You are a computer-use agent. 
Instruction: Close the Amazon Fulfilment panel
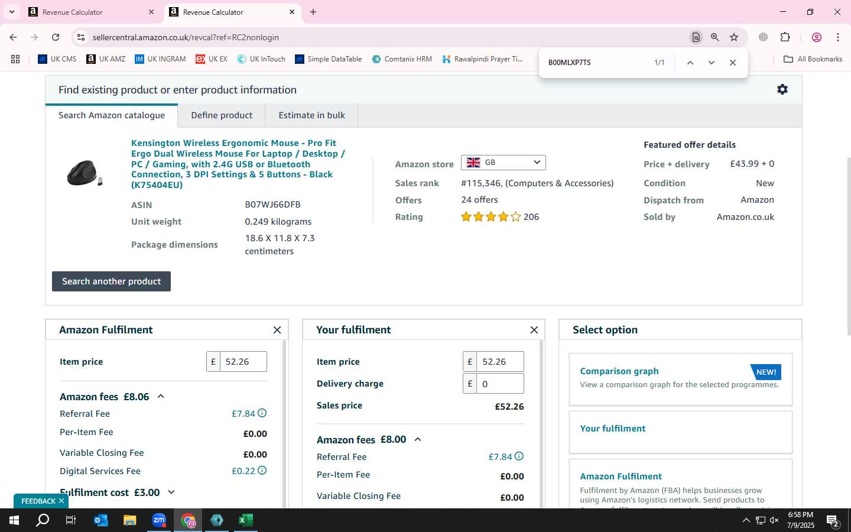tap(277, 330)
